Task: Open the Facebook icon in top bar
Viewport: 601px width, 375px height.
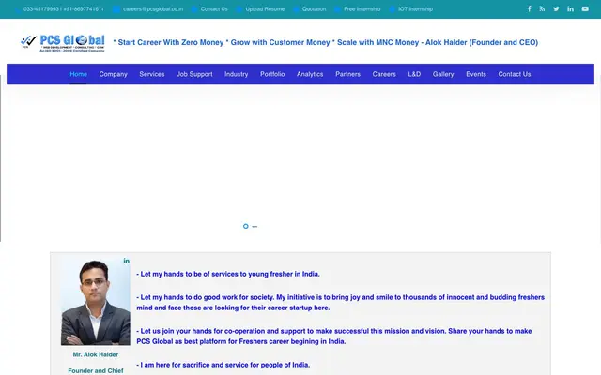Action: 529,8
